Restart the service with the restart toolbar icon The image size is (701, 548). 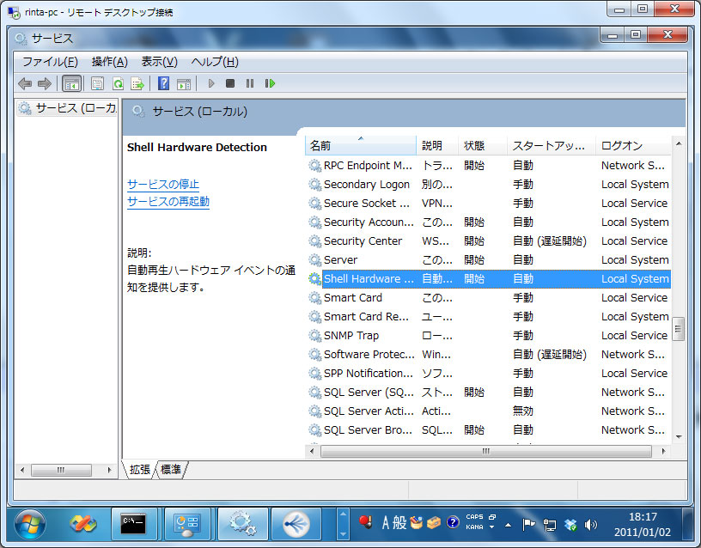tap(270, 83)
